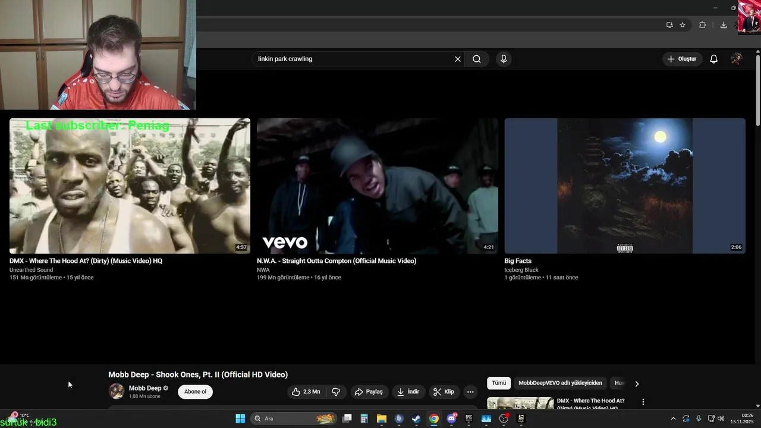
Task: Bookmark this page with the star icon
Action: (x=683, y=25)
